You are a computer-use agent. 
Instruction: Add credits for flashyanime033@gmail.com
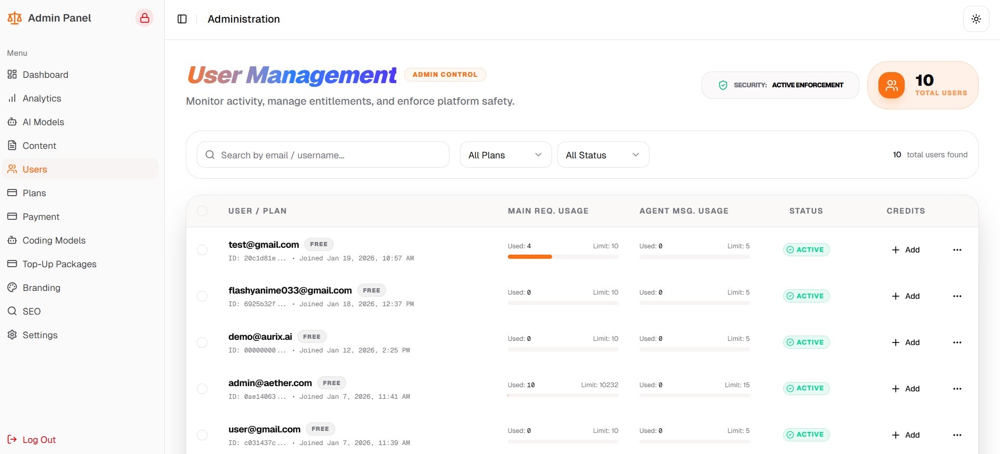[906, 296]
